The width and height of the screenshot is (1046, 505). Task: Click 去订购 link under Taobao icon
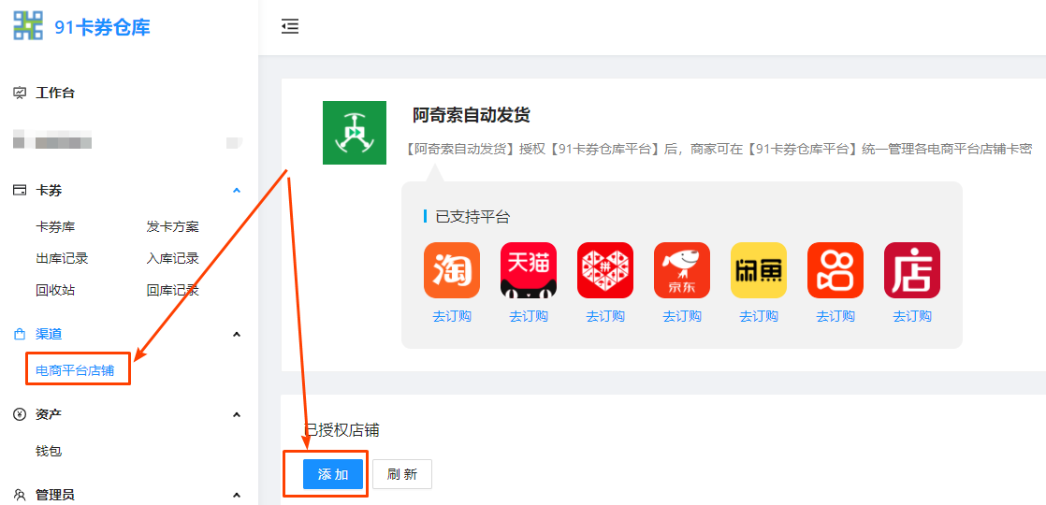coord(452,317)
